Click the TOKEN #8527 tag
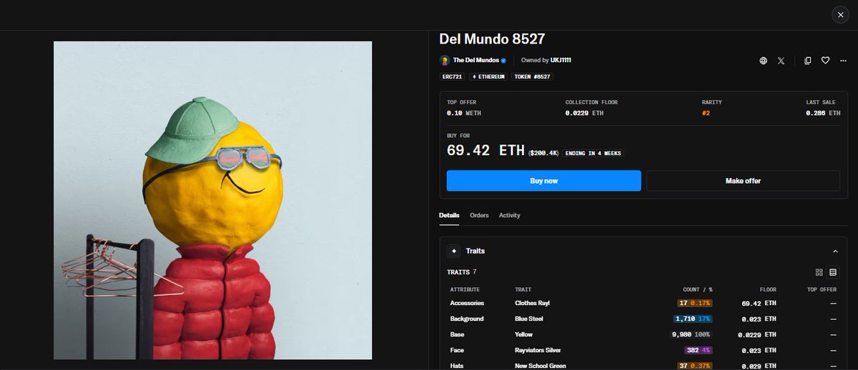858x370 pixels. [532, 76]
